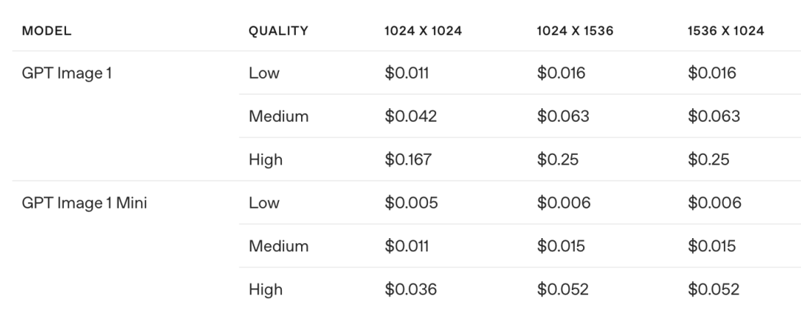Select Mini Medium 1024 X 1536 price $0.015
Image resolution: width=801 pixels, height=310 pixels.
pyautogui.click(x=562, y=246)
